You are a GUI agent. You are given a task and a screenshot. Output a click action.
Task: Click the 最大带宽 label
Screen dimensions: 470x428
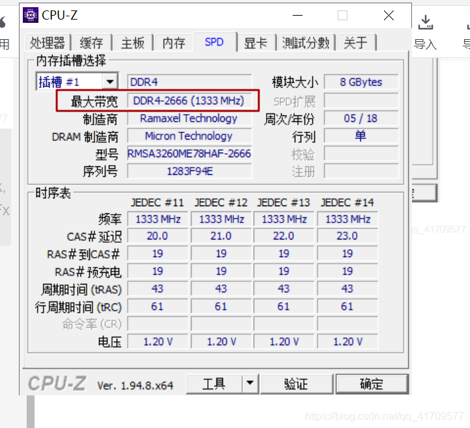click(94, 101)
